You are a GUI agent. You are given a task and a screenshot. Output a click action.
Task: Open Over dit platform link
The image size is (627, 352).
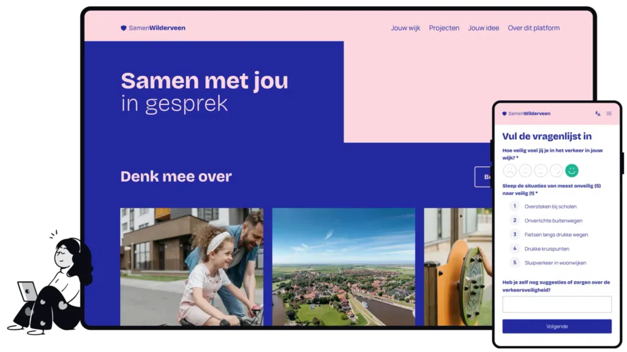pyautogui.click(x=533, y=28)
